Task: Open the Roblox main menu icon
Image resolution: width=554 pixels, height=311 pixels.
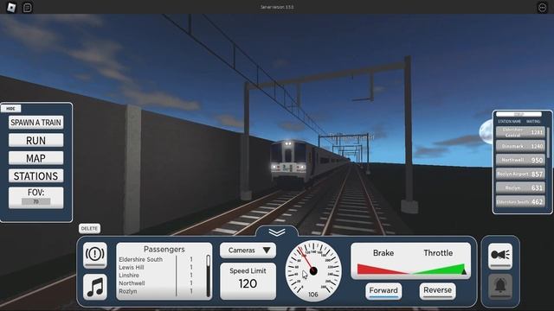Action: pyautogui.click(x=11, y=7)
